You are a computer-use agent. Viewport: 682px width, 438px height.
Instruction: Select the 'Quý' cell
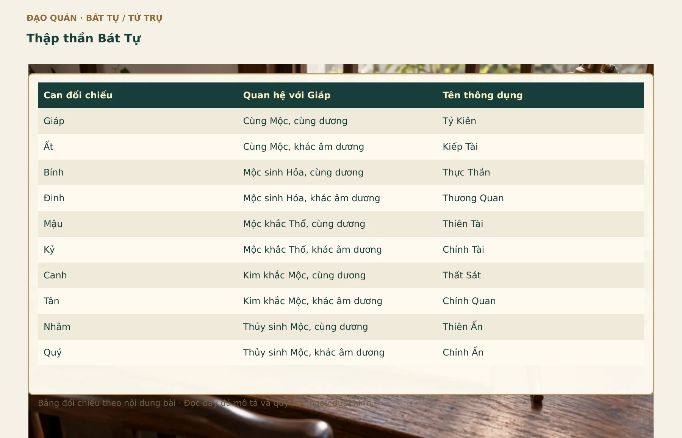(x=138, y=353)
